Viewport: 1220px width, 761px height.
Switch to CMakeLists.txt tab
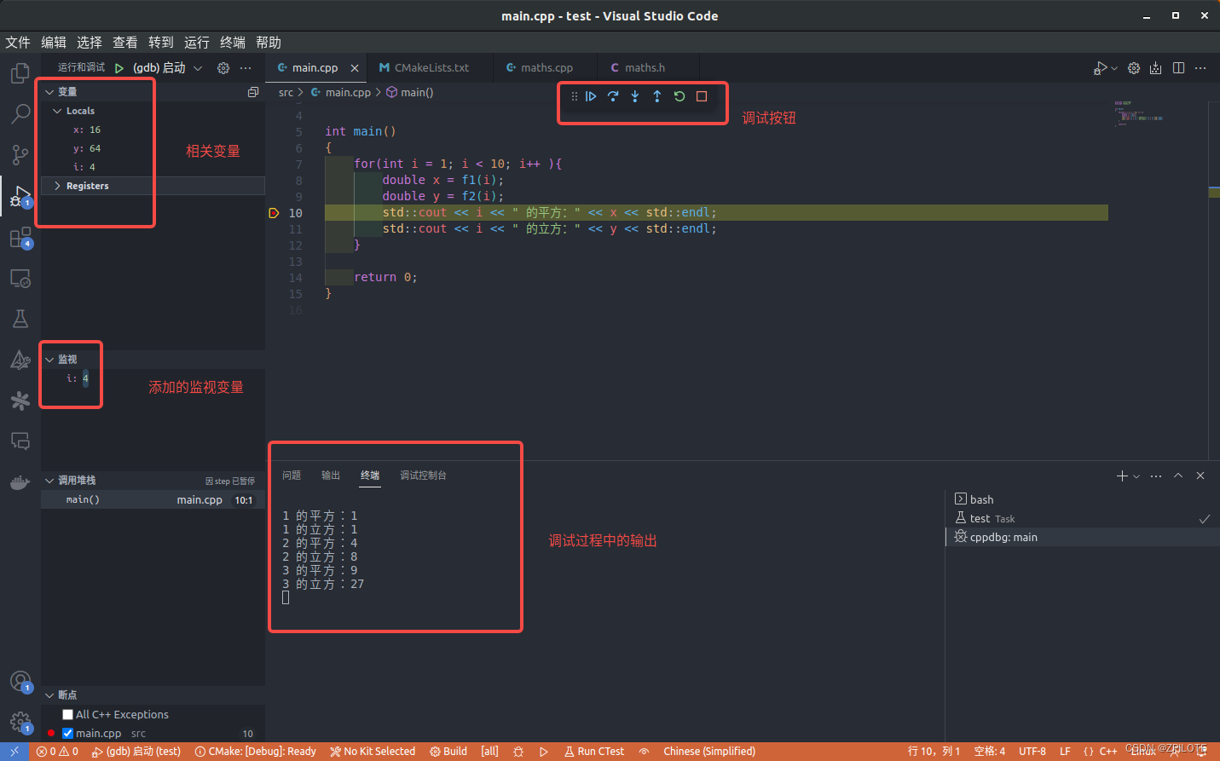click(431, 67)
